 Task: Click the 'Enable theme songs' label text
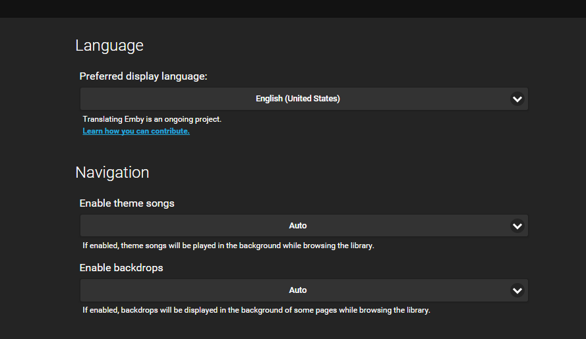point(127,203)
